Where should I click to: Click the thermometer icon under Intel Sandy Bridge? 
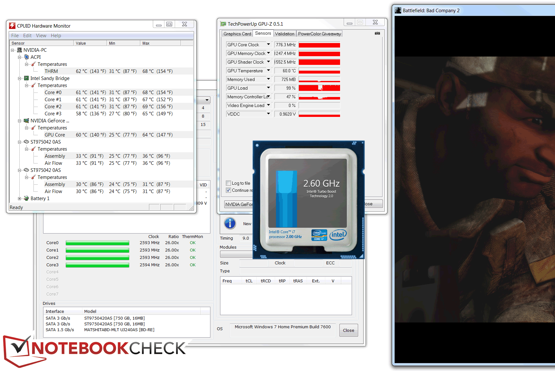pyautogui.click(x=33, y=85)
